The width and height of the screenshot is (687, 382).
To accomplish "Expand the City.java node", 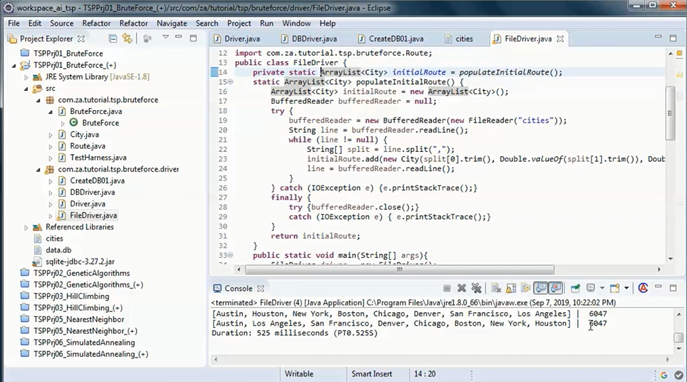I will point(50,135).
